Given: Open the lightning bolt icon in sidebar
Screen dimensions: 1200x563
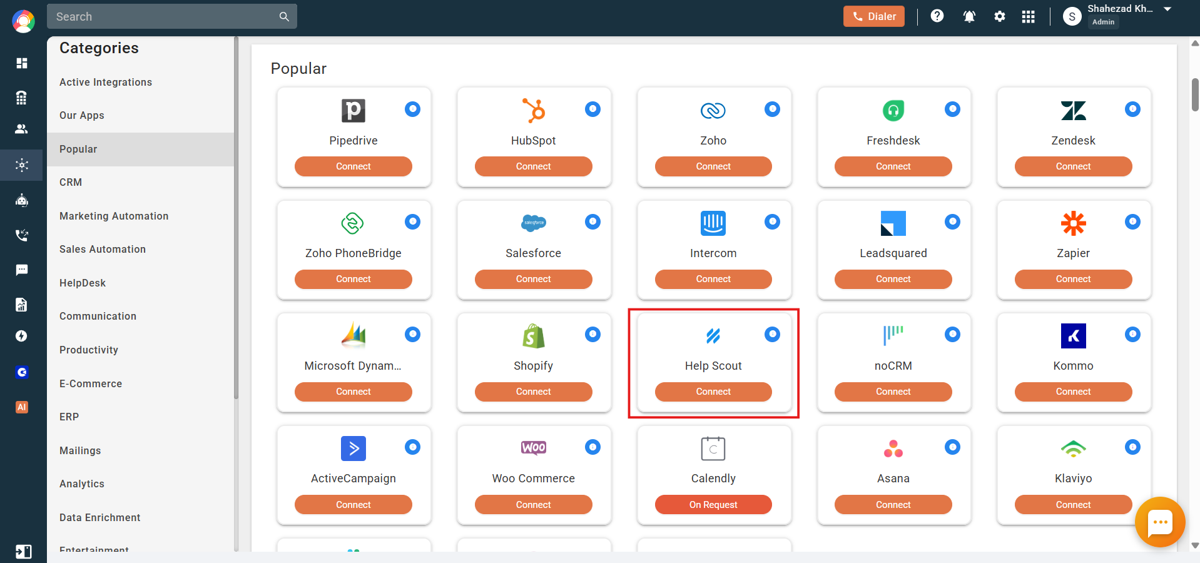Looking at the screenshot, I should [x=22, y=336].
